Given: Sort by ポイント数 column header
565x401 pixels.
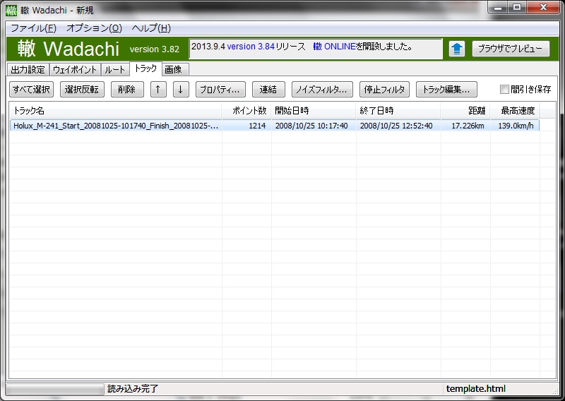Looking at the screenshot, I should click(x=246, y=111).
